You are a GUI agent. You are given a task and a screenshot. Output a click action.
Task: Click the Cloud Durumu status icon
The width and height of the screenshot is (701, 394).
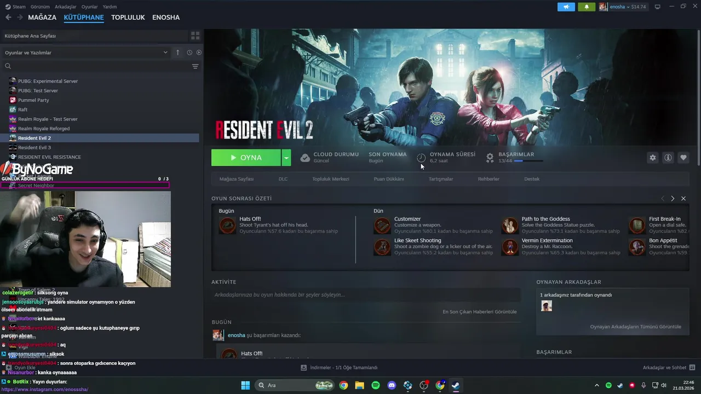click(305, 158)
